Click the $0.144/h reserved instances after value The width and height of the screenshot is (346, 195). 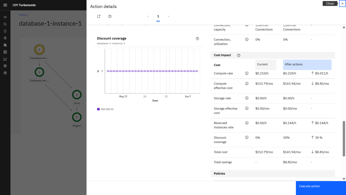pyautogui.click(x=290, y=123)
